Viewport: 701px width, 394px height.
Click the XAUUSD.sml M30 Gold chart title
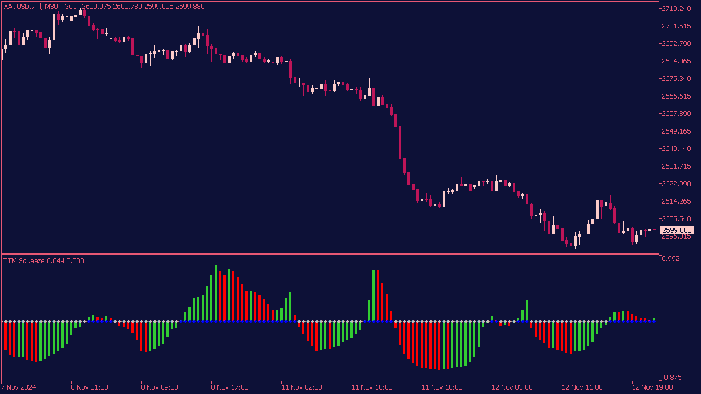pyautogui.click(x=104, y=6)
